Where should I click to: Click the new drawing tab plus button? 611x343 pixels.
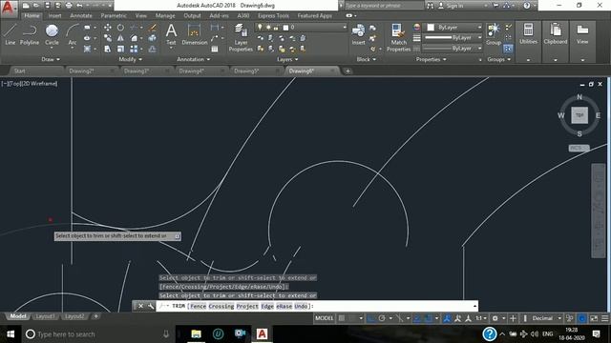[348, 71]
